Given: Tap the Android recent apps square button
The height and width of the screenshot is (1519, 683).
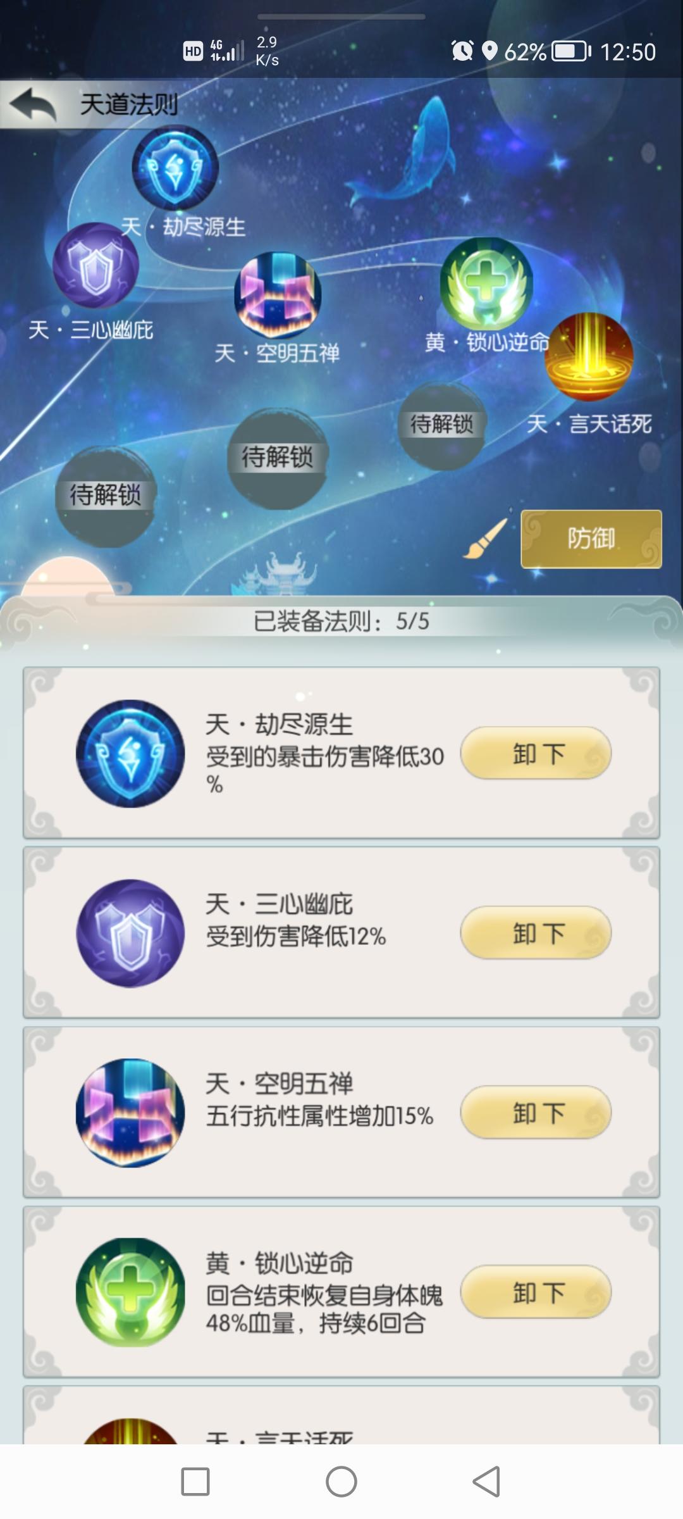Looking at the screenshot, I should tap(195, 1482).
